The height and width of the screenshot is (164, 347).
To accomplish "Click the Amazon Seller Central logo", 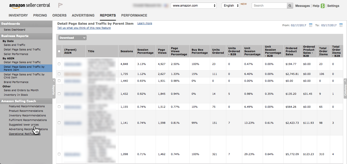I will pyautogui.click(x=29, y=5).
